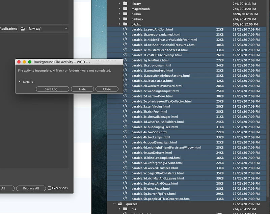The width and height of the screenshot is (270, 214).
Task: Click the p7pbx folder name
Action: pos(136,24)
